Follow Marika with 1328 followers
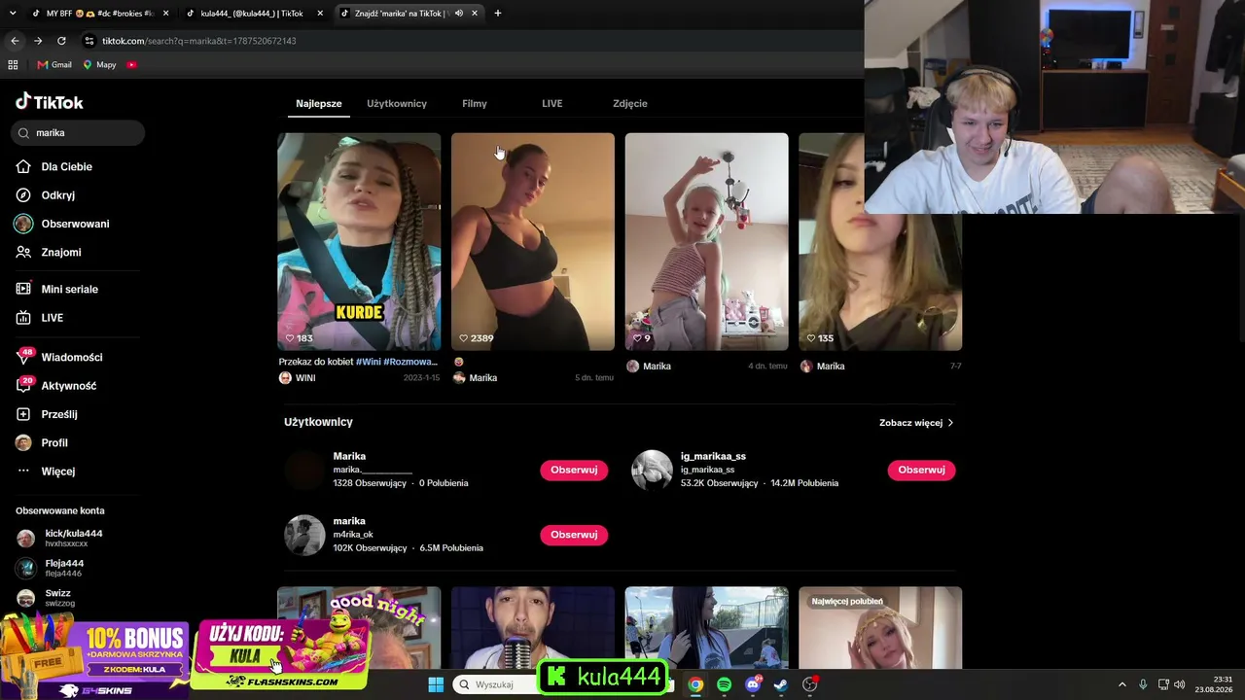 coord(574,470)
